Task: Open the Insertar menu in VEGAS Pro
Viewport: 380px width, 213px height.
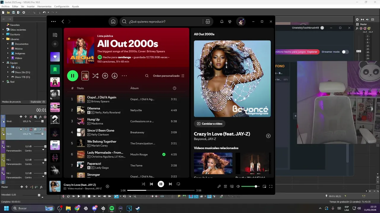Action: point(31,7)
